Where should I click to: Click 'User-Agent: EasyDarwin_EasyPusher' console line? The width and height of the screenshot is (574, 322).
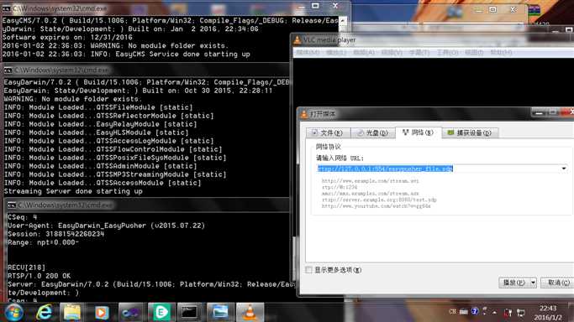(x=106, y=226)
